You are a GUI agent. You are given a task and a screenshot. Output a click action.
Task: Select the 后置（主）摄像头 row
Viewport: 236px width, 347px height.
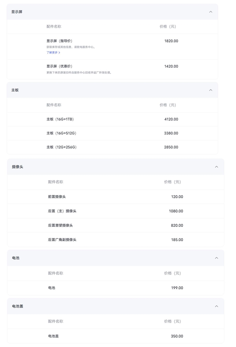(x=118, y=211)
